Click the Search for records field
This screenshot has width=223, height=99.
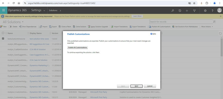click(x=181, y=22)
